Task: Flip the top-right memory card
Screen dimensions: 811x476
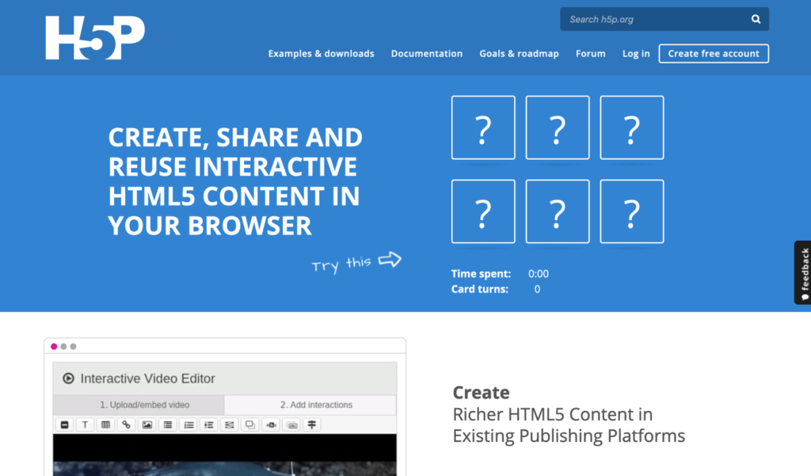Action: click(631, 128)
